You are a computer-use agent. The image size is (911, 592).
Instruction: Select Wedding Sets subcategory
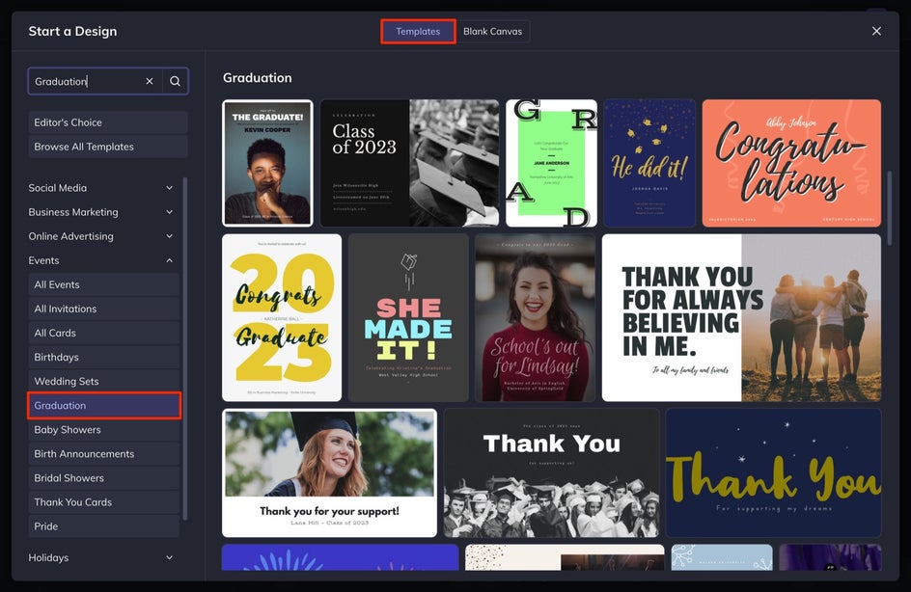(104, 381)
